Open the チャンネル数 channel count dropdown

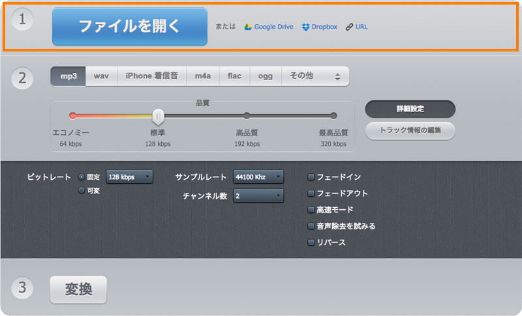258,195
